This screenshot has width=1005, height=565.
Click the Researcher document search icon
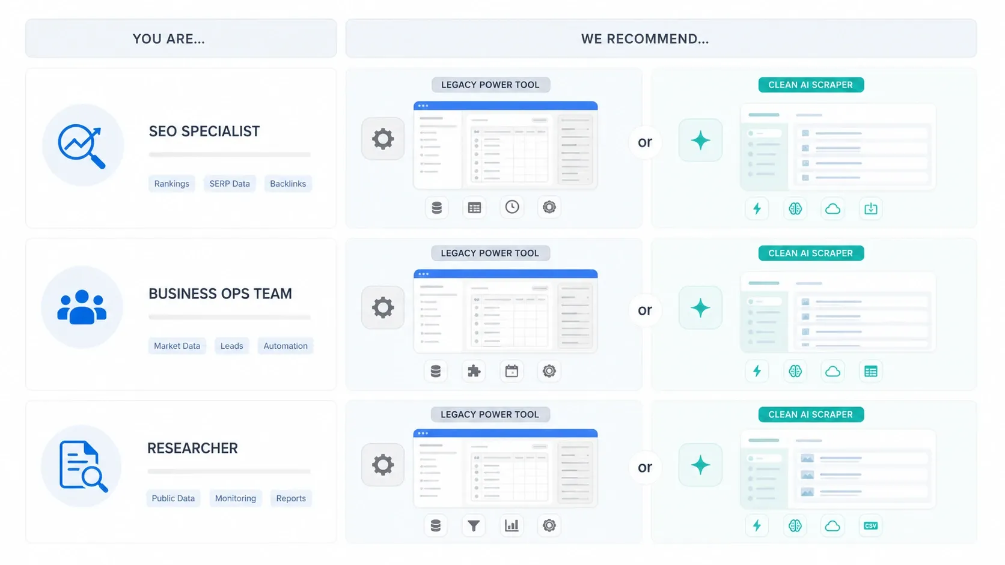point(83,467)
